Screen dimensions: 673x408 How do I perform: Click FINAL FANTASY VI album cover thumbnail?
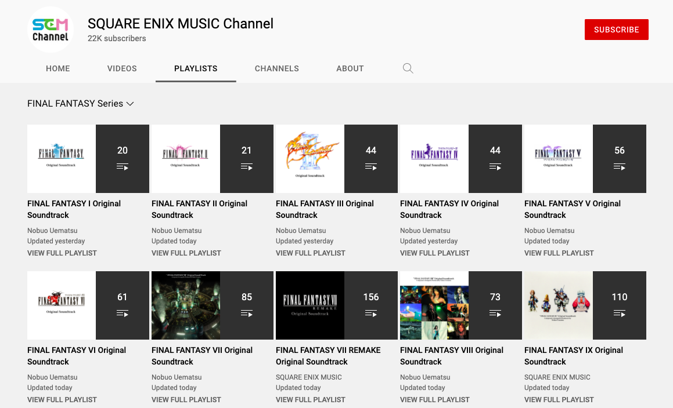point(62,305)
